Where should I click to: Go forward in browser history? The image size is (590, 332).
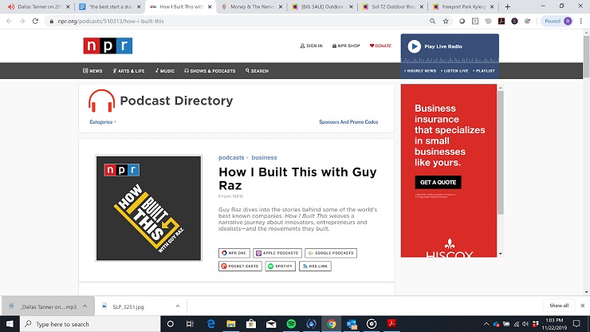22,21
